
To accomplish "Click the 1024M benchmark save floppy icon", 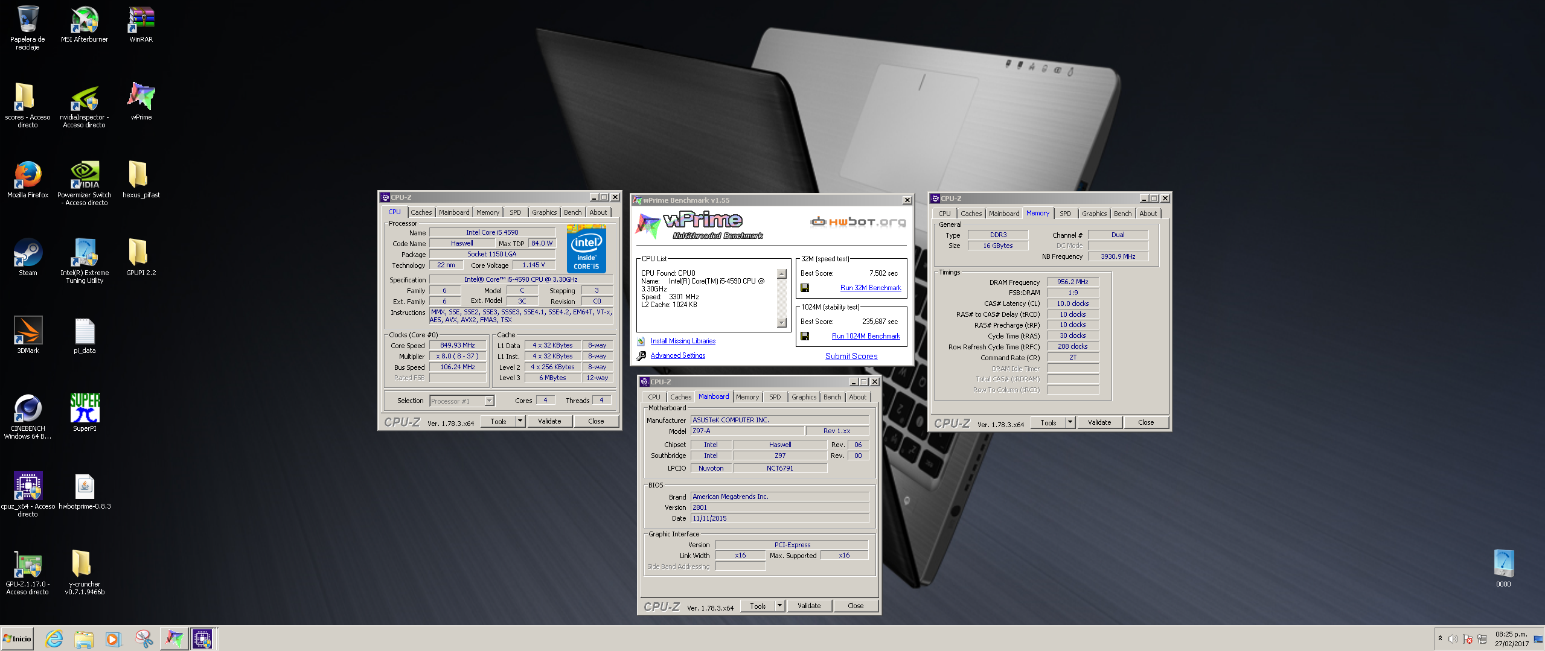I will tap(805, 337).
